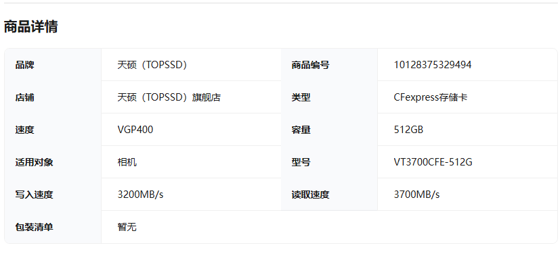Image resolution: width=560 pixels, height=254 pixels.
Task: Click the 暂无 packing list value
Action: point(127,227)
